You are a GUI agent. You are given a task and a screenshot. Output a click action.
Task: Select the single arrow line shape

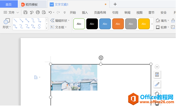pyautogui.click(x=21, y=21)
